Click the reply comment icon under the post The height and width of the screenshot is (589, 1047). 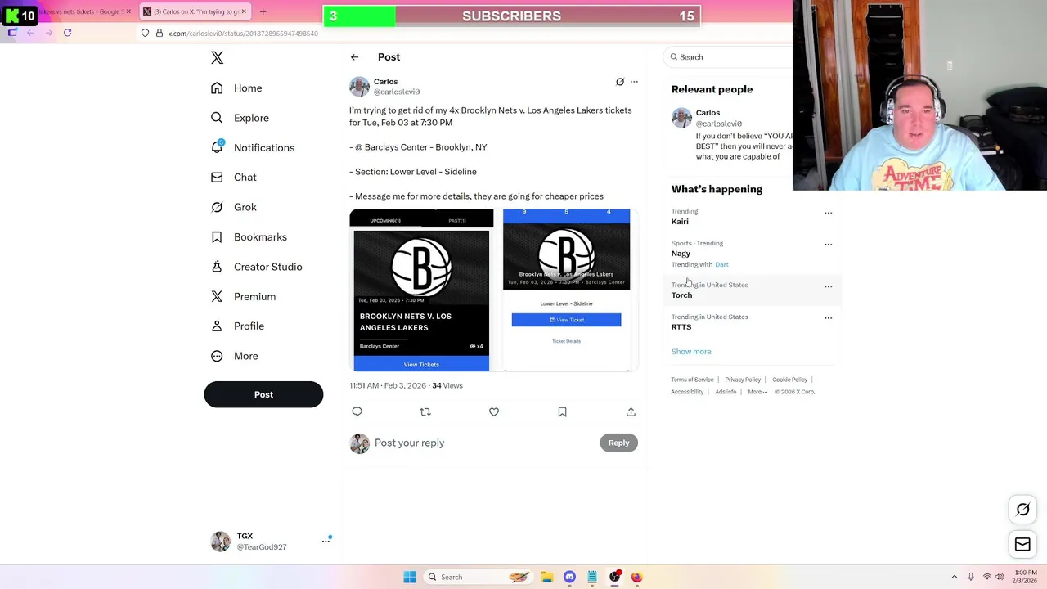[357, 412]
